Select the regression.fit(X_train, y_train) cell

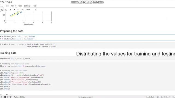[x=87, y=59]
